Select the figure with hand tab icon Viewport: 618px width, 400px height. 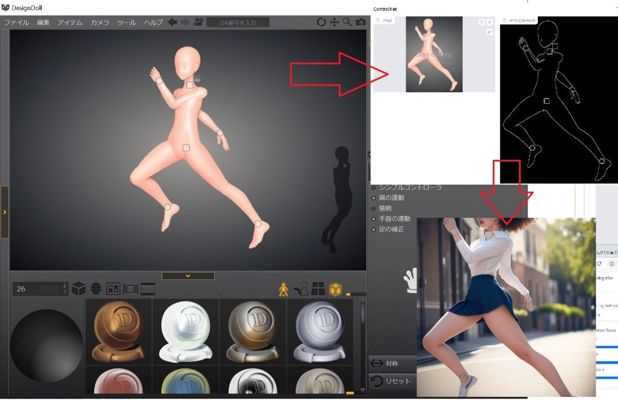[302, 289]
